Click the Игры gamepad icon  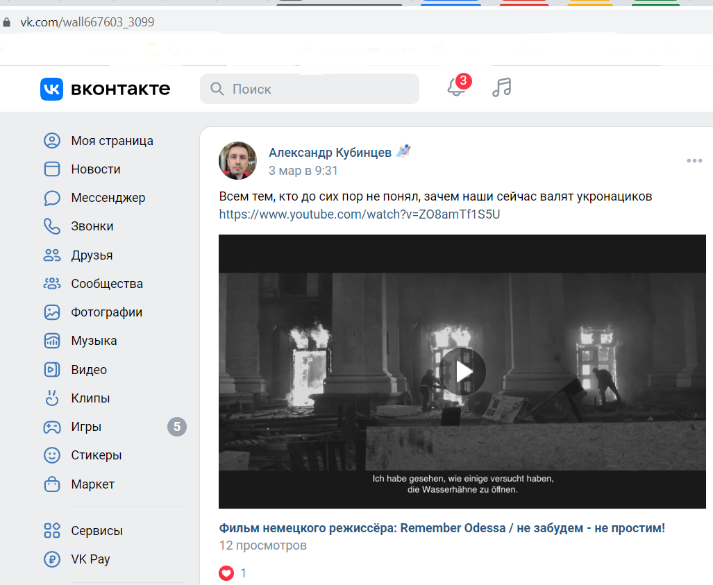pyautogui.click(x=52, y=427)
